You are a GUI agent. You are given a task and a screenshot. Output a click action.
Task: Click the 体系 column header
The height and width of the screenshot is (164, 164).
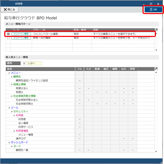click(x=40, y=69)
